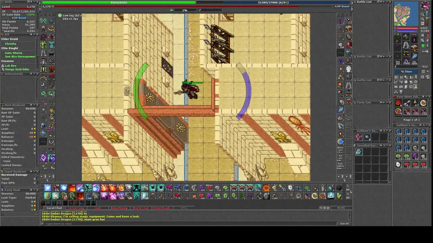Click the top green health bar
433x243 pixels.
click(x=119, y=2)
